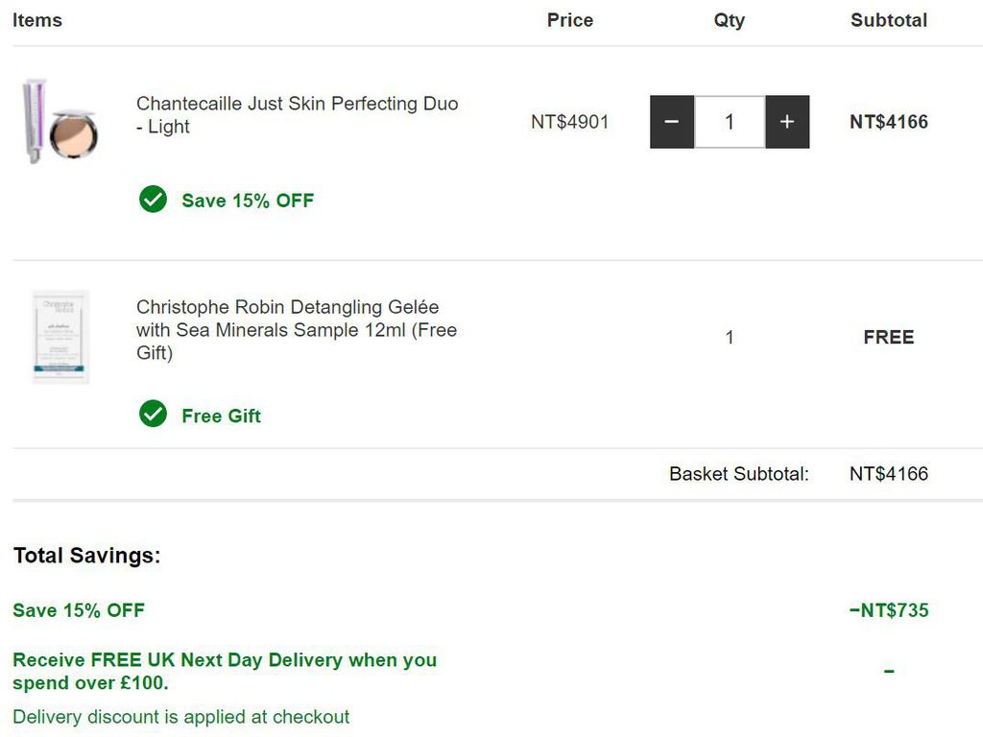Open the Christophe Robin Detangling Gelée product link
The width and height of the screenshot is (983, 737).
[x=297, y=330]
